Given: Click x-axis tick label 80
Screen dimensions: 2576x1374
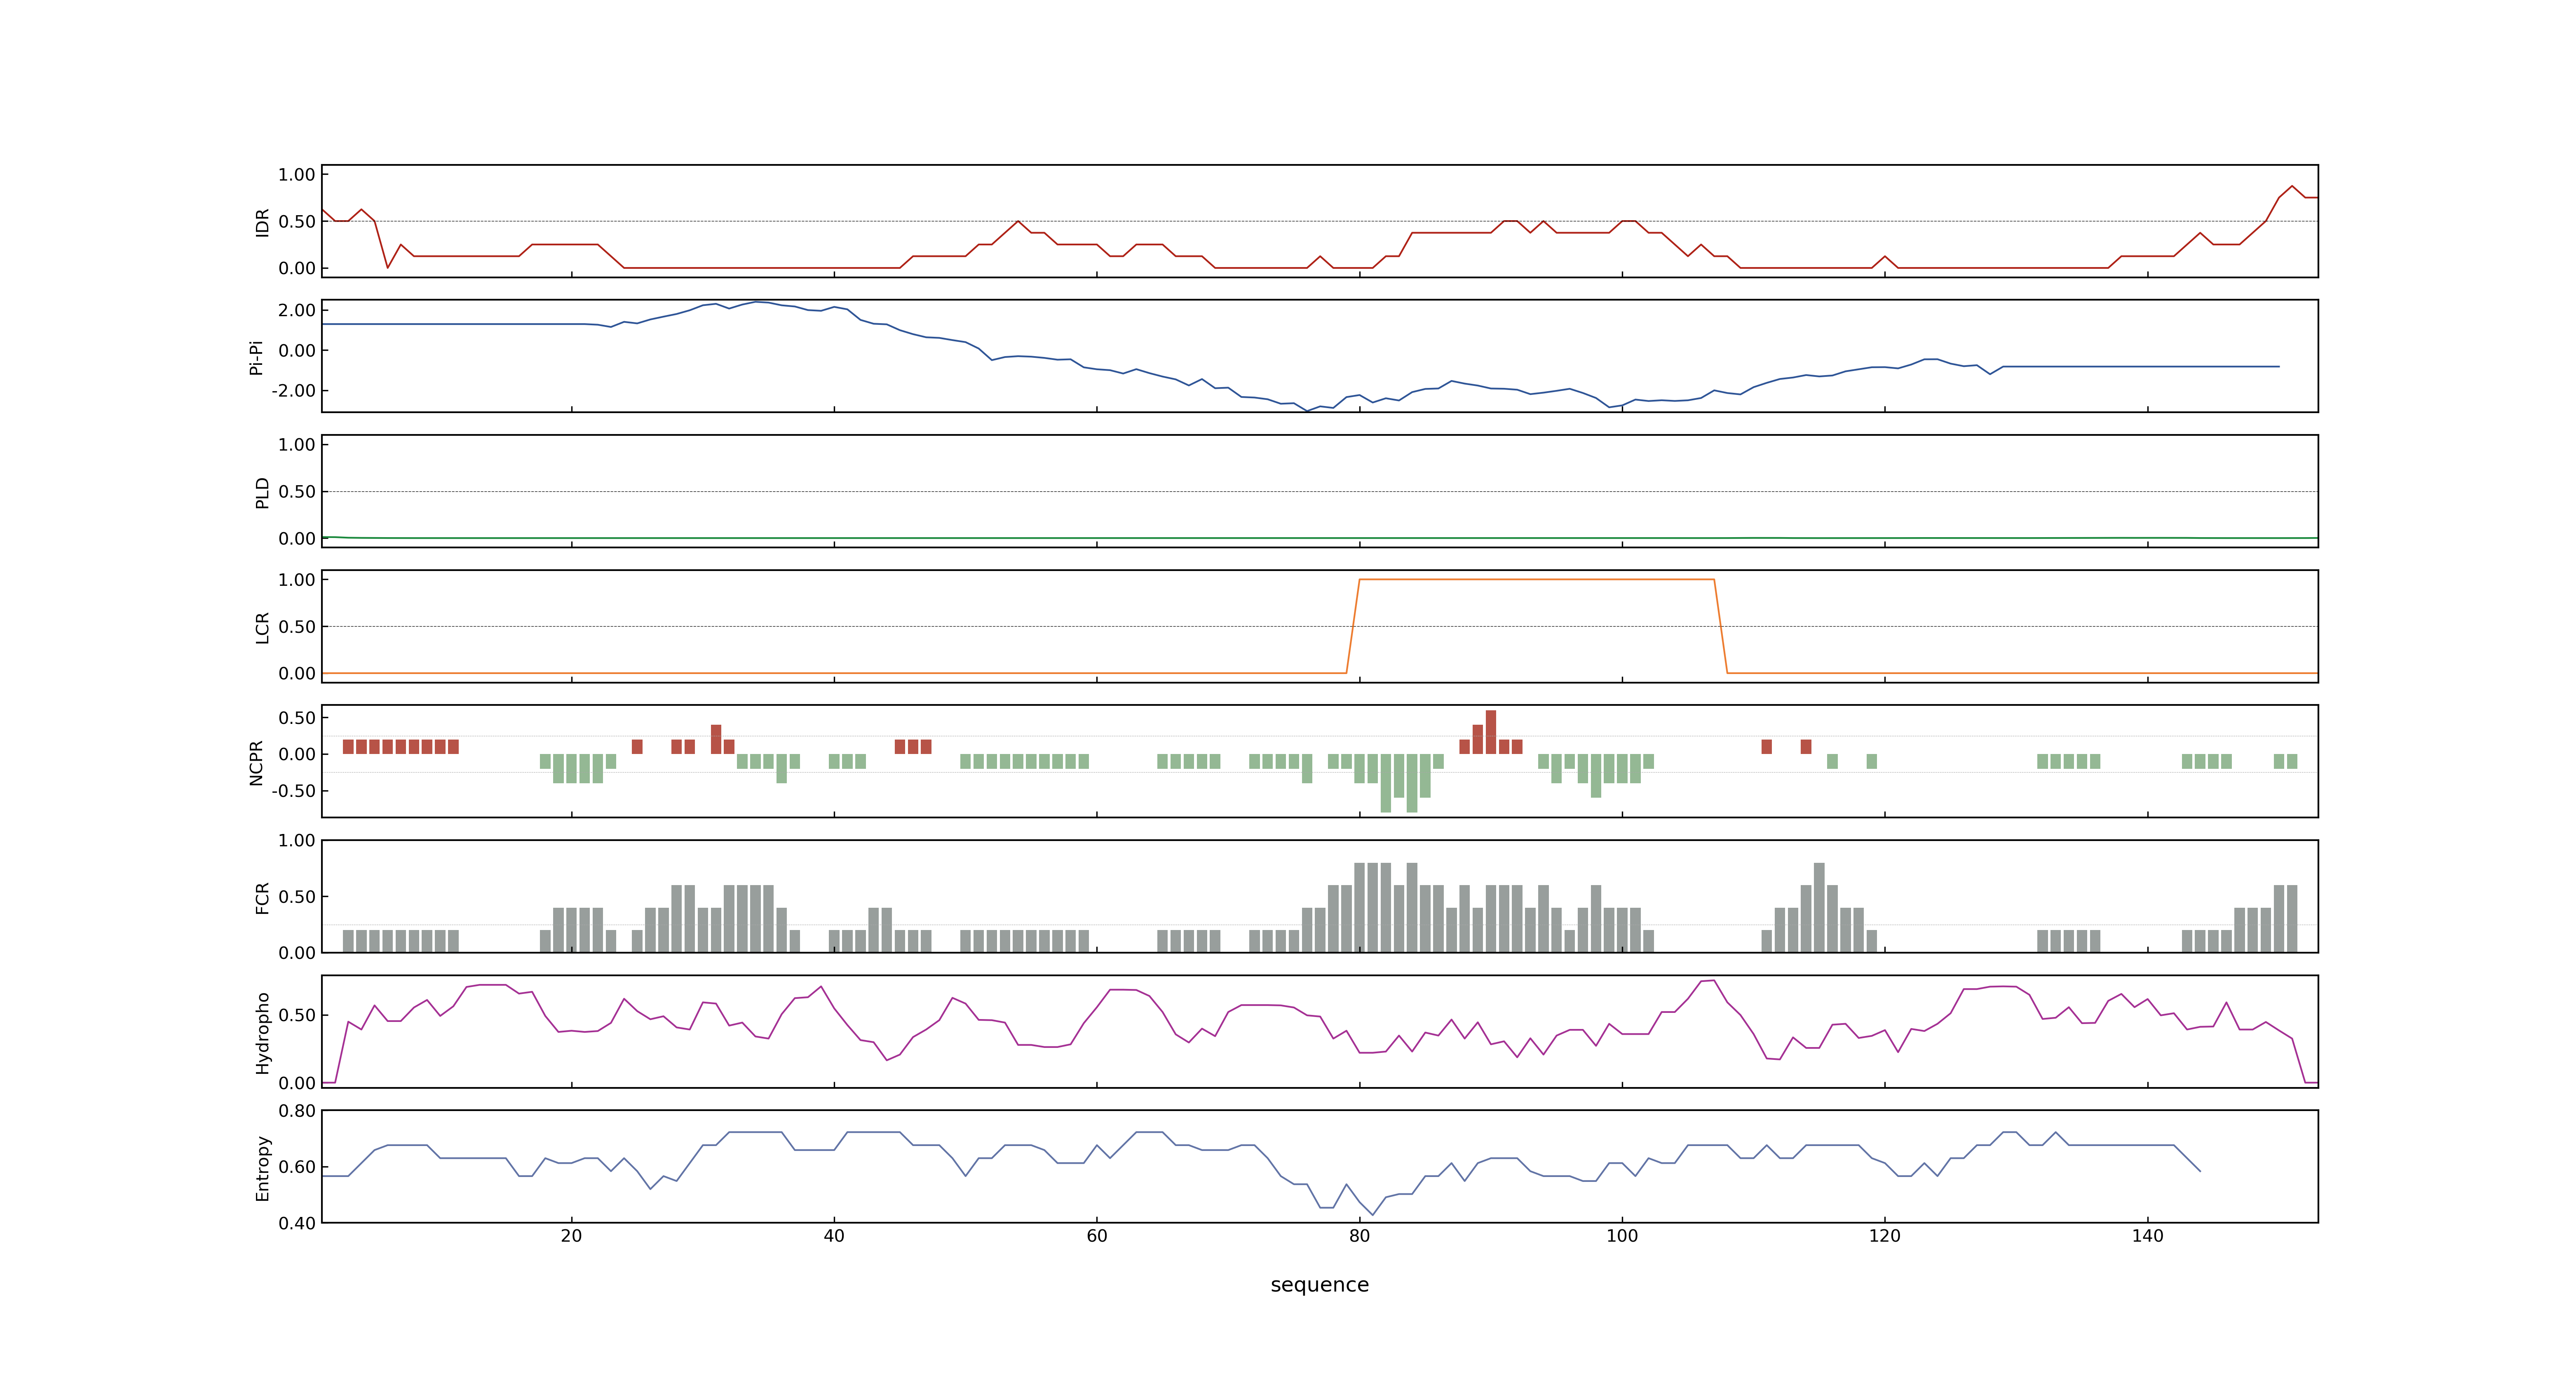Looking at the screenshot, I should point(1359,1236).
